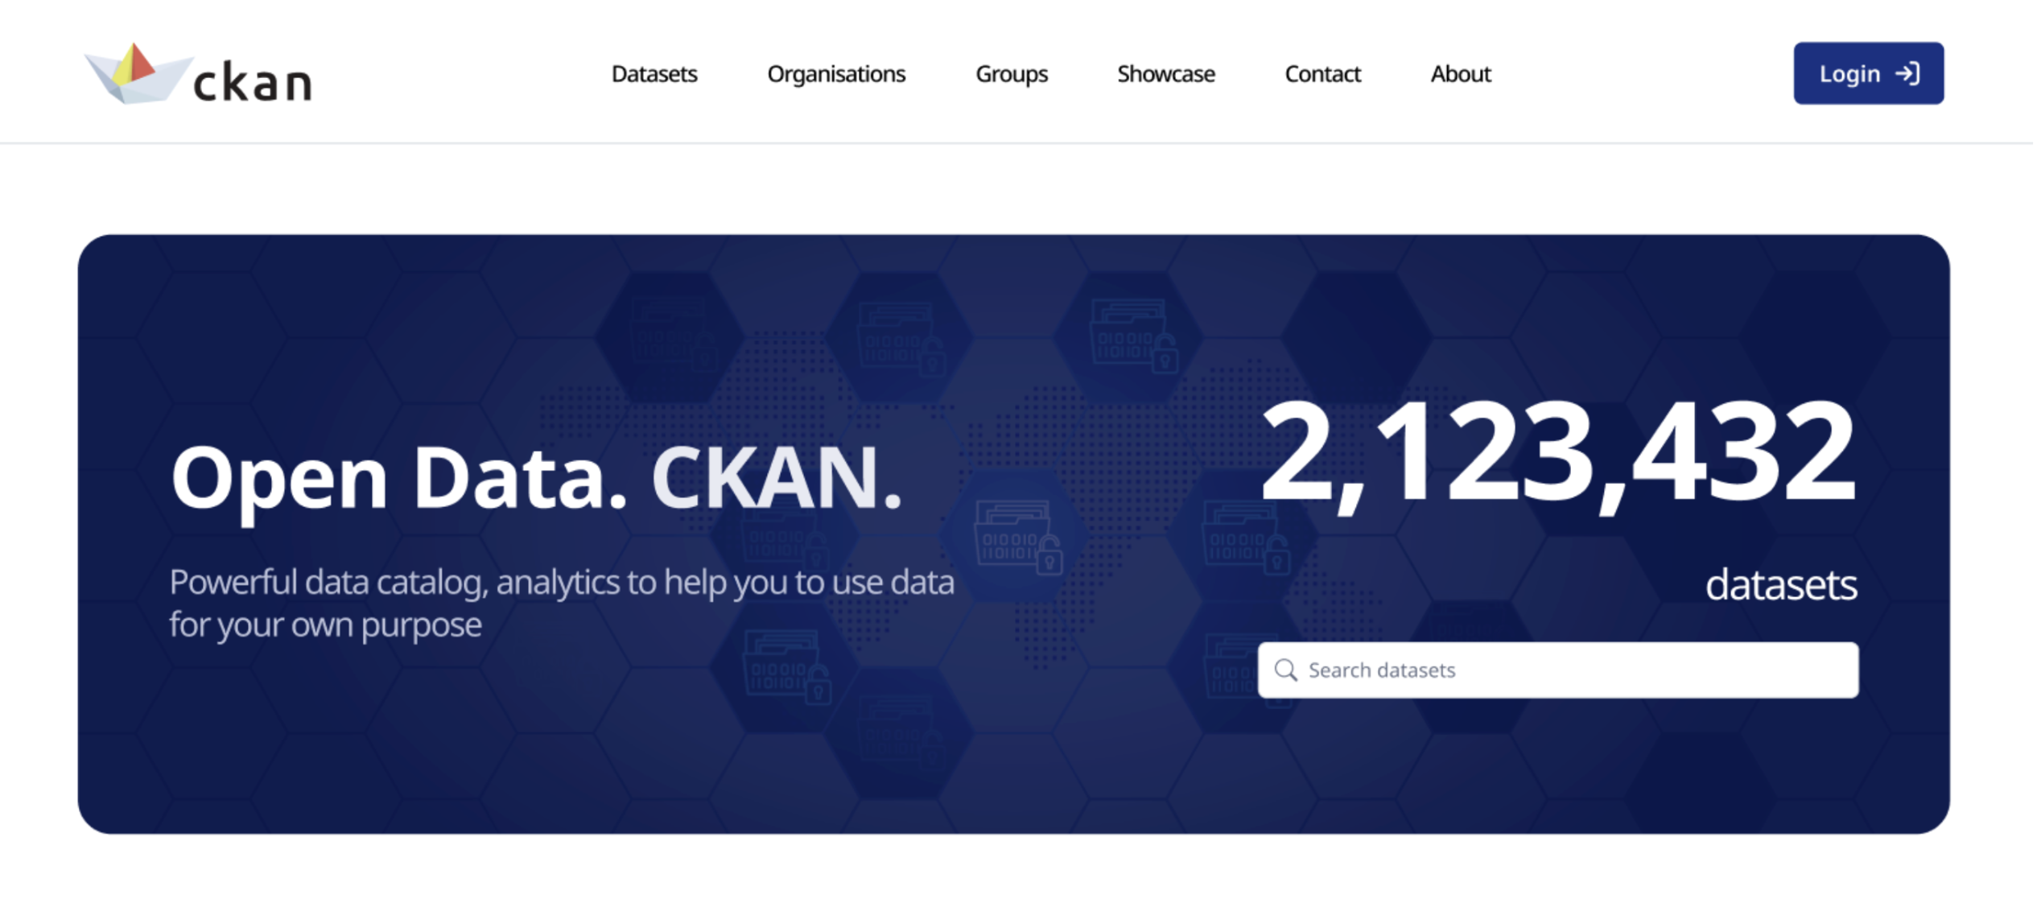Click the search magnifier icon

click(1286, 670)
